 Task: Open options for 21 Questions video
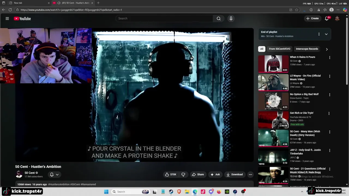330,169
